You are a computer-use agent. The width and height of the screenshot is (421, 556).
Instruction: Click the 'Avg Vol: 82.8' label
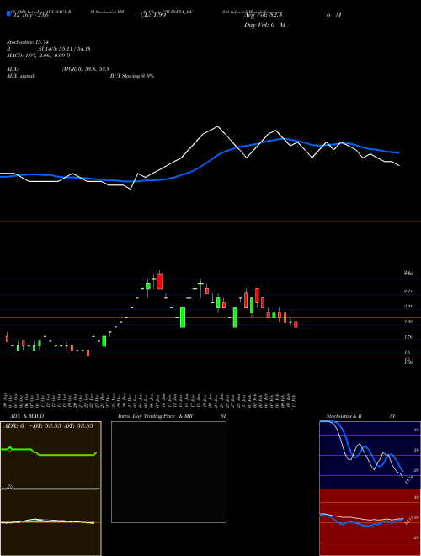pyautogui.click(x=264, y=14)
